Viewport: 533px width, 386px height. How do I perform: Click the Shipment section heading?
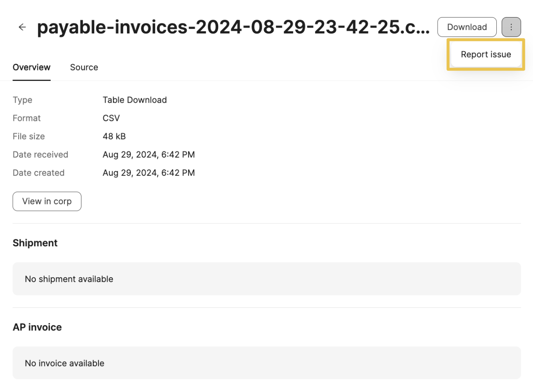point(35,243)
